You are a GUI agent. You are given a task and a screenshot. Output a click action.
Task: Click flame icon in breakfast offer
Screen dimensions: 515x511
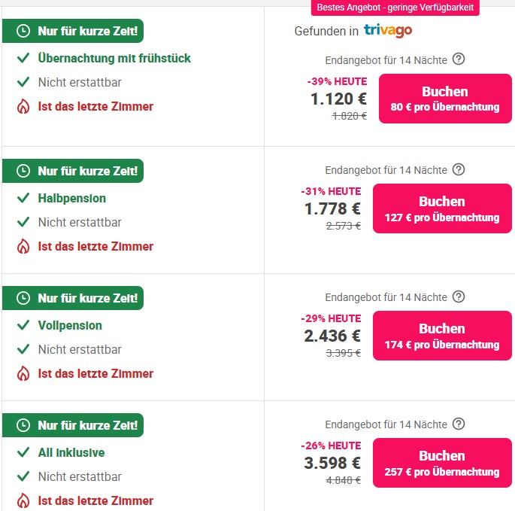tap(23, 107)
